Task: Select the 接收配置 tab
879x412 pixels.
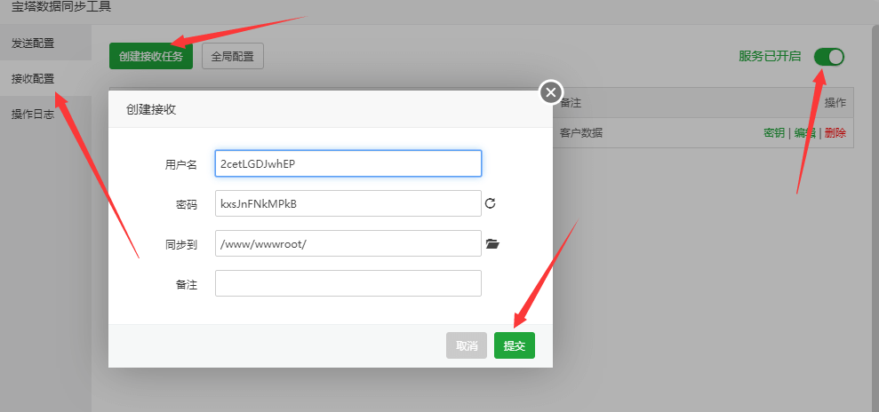Action: [x=33, y=78]
